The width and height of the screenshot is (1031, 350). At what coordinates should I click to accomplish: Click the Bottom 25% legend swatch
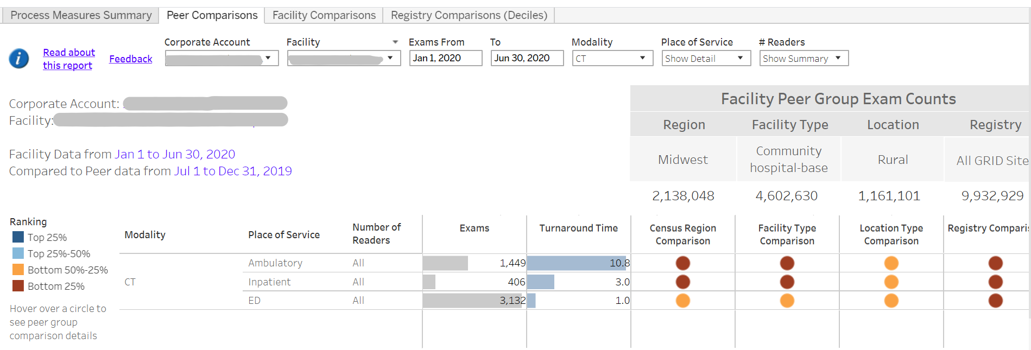(x=18, y=286)
